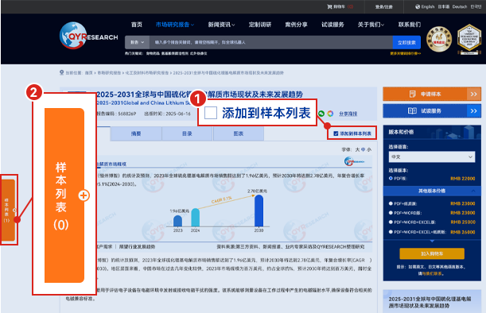Click the document icon on 申请样本
This screenshot has height=313, width=486.
[x=413, y=94]
